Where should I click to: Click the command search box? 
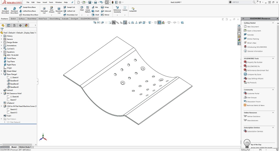pyautogui.click(x=242, y=2)
